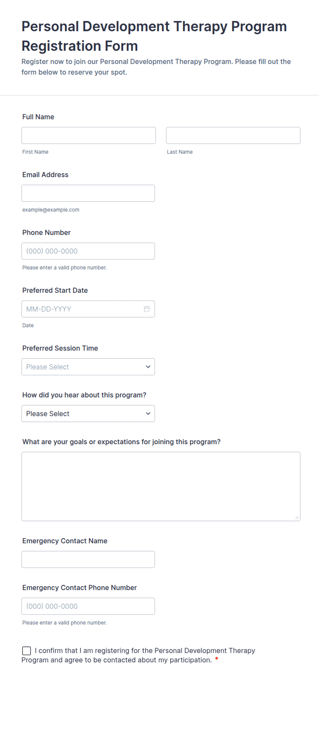Screen dimensions: 319x735
Task: Click the Preferred Session Time dropdown arrow
Action: (148, 367)
